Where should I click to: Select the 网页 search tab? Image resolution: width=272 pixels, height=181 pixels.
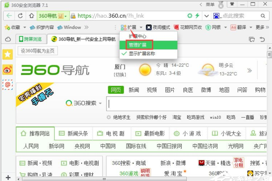click(116, 90)
